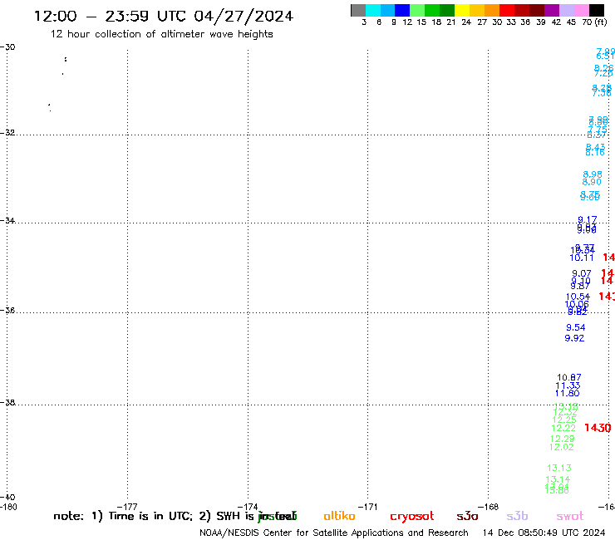615x540 pixels.
Task: Click the '70 (ft)' scale label
Action: (x=594, y=22)
